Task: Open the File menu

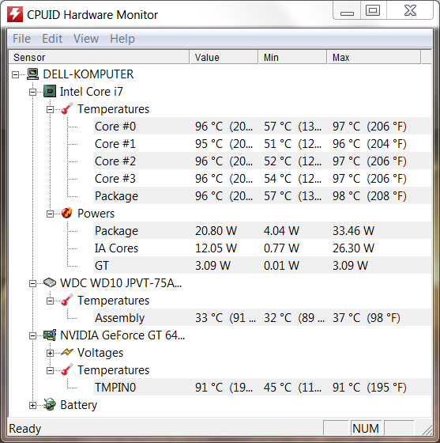Action: click(21, 39)
